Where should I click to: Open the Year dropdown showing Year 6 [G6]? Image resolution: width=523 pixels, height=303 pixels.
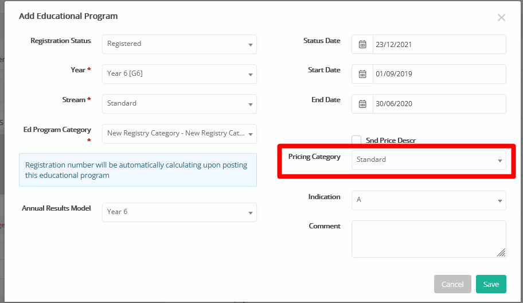click(179, 74)
